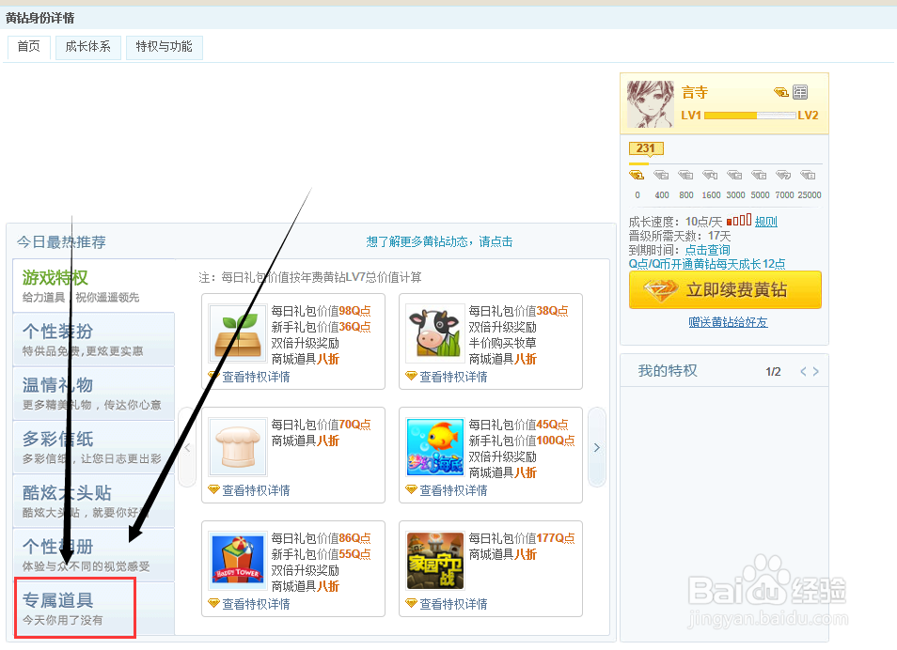Viewport: 897px width, 650px height.
Task: Select the 温情礼物 category
Action: point(94,394)
